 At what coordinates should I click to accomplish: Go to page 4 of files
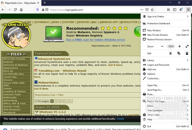(x=63, y=101)
